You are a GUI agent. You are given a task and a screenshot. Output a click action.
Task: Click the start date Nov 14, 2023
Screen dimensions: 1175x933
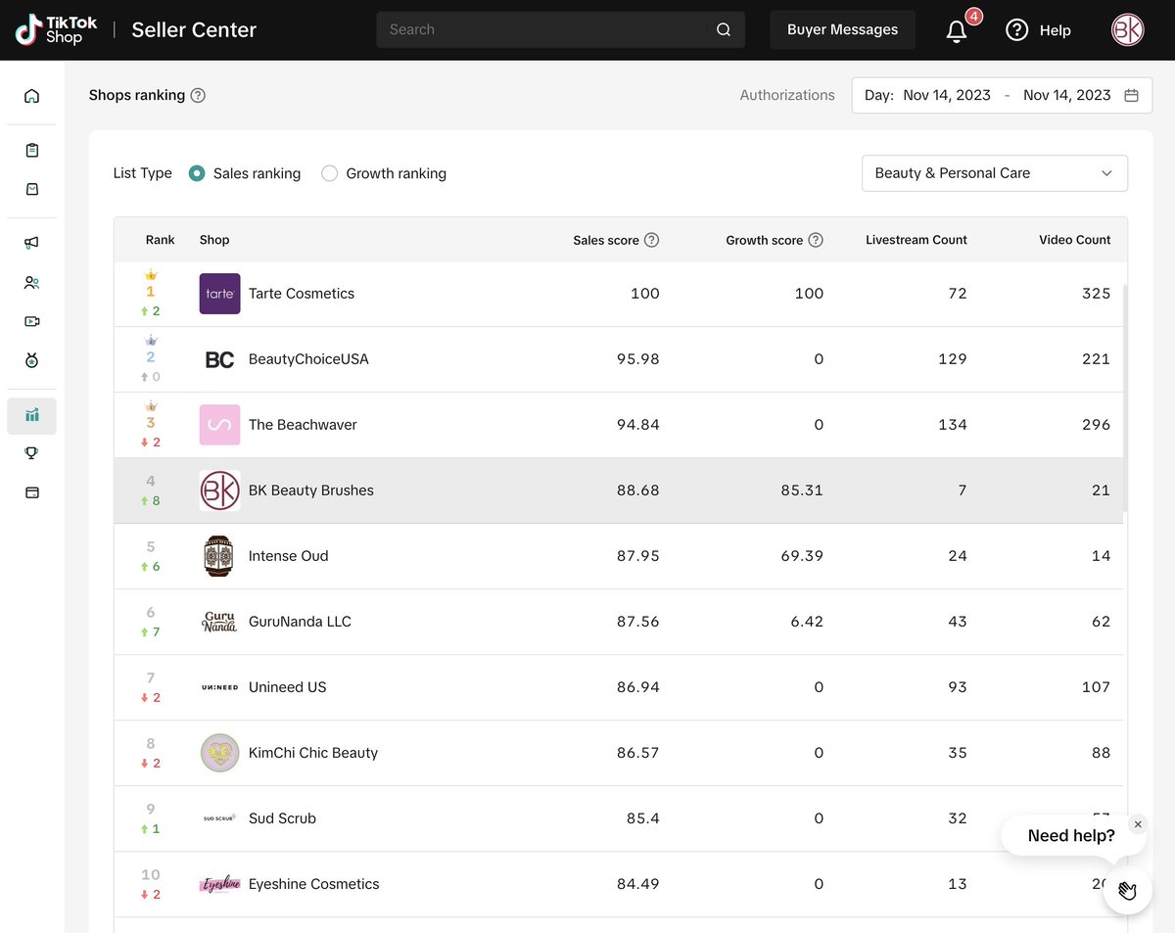(947, 95)
